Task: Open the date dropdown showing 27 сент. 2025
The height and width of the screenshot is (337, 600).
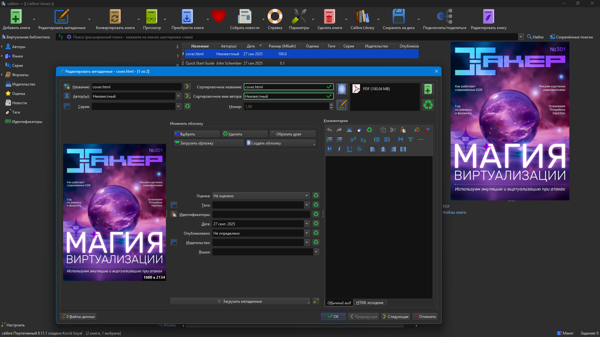Action: coord(307,224)
